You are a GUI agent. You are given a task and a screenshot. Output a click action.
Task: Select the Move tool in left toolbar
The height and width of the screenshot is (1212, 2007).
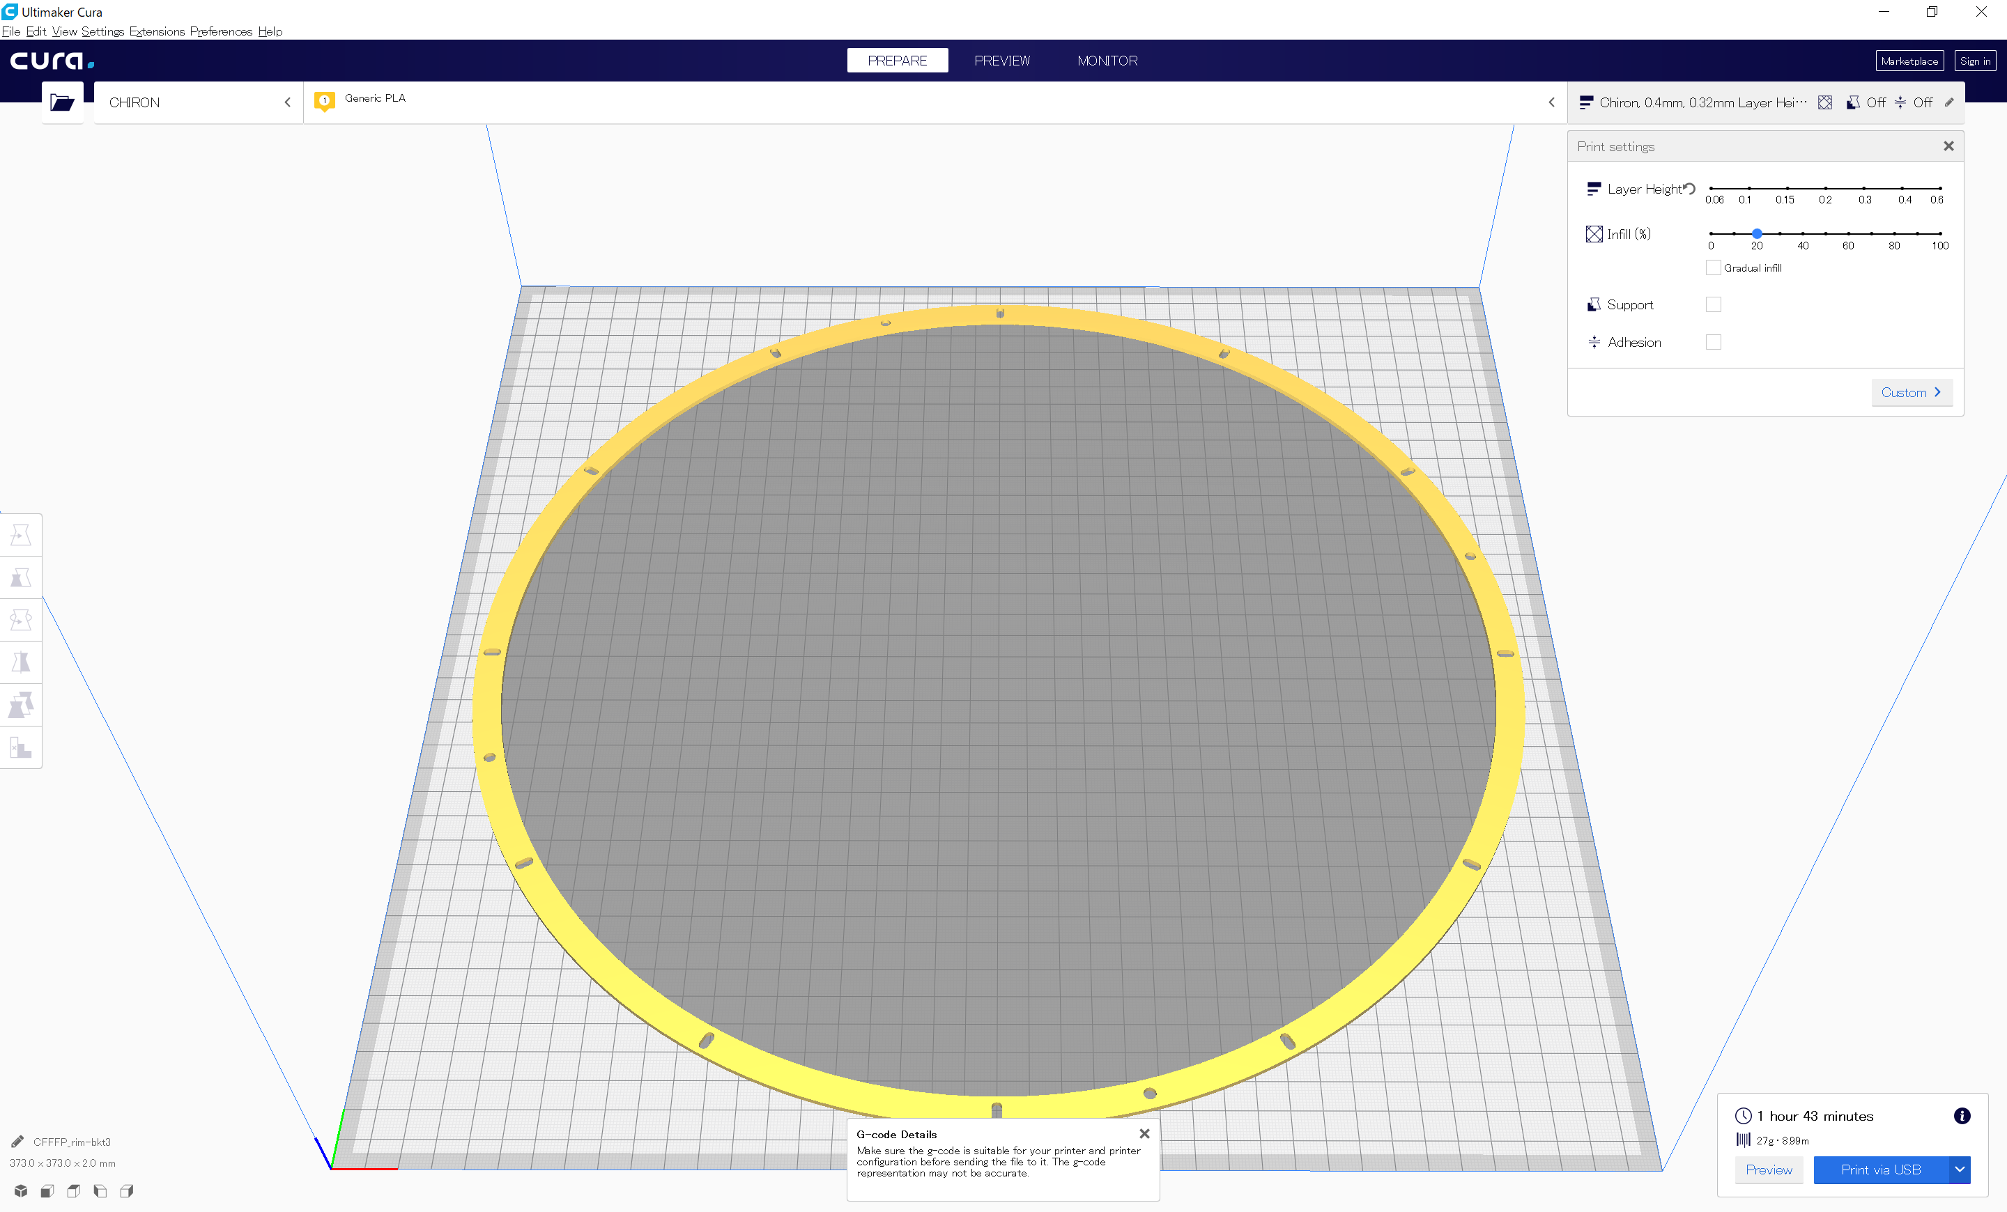[21, 535]
